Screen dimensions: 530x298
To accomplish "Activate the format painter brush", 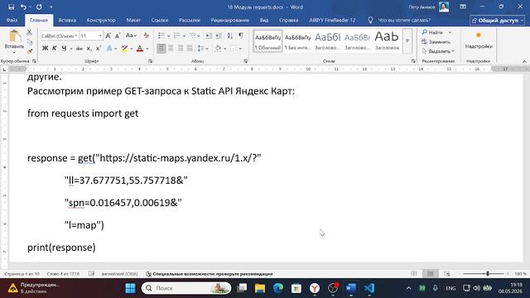I will point(30,51).
